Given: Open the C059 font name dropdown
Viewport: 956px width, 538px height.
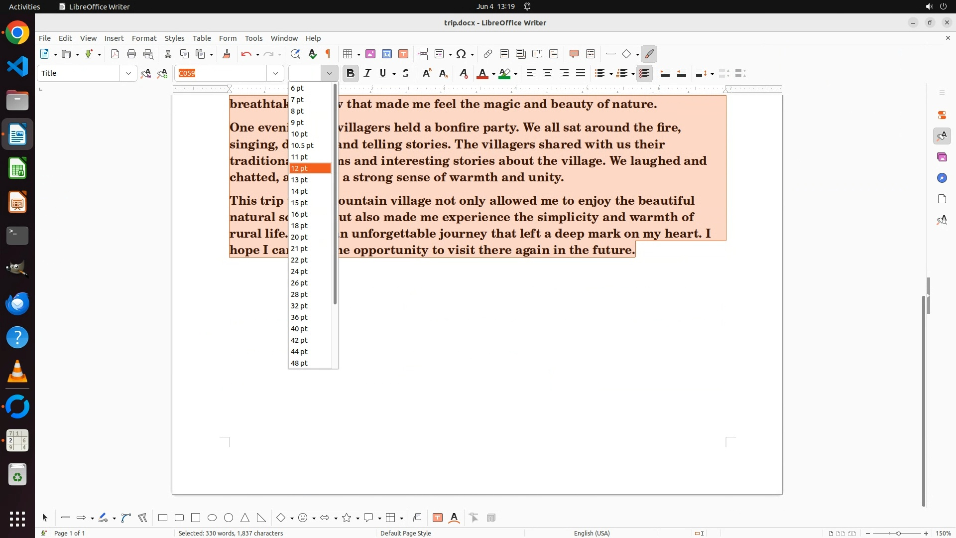Looking at the screenshot, I should click(x=275, y=74).
